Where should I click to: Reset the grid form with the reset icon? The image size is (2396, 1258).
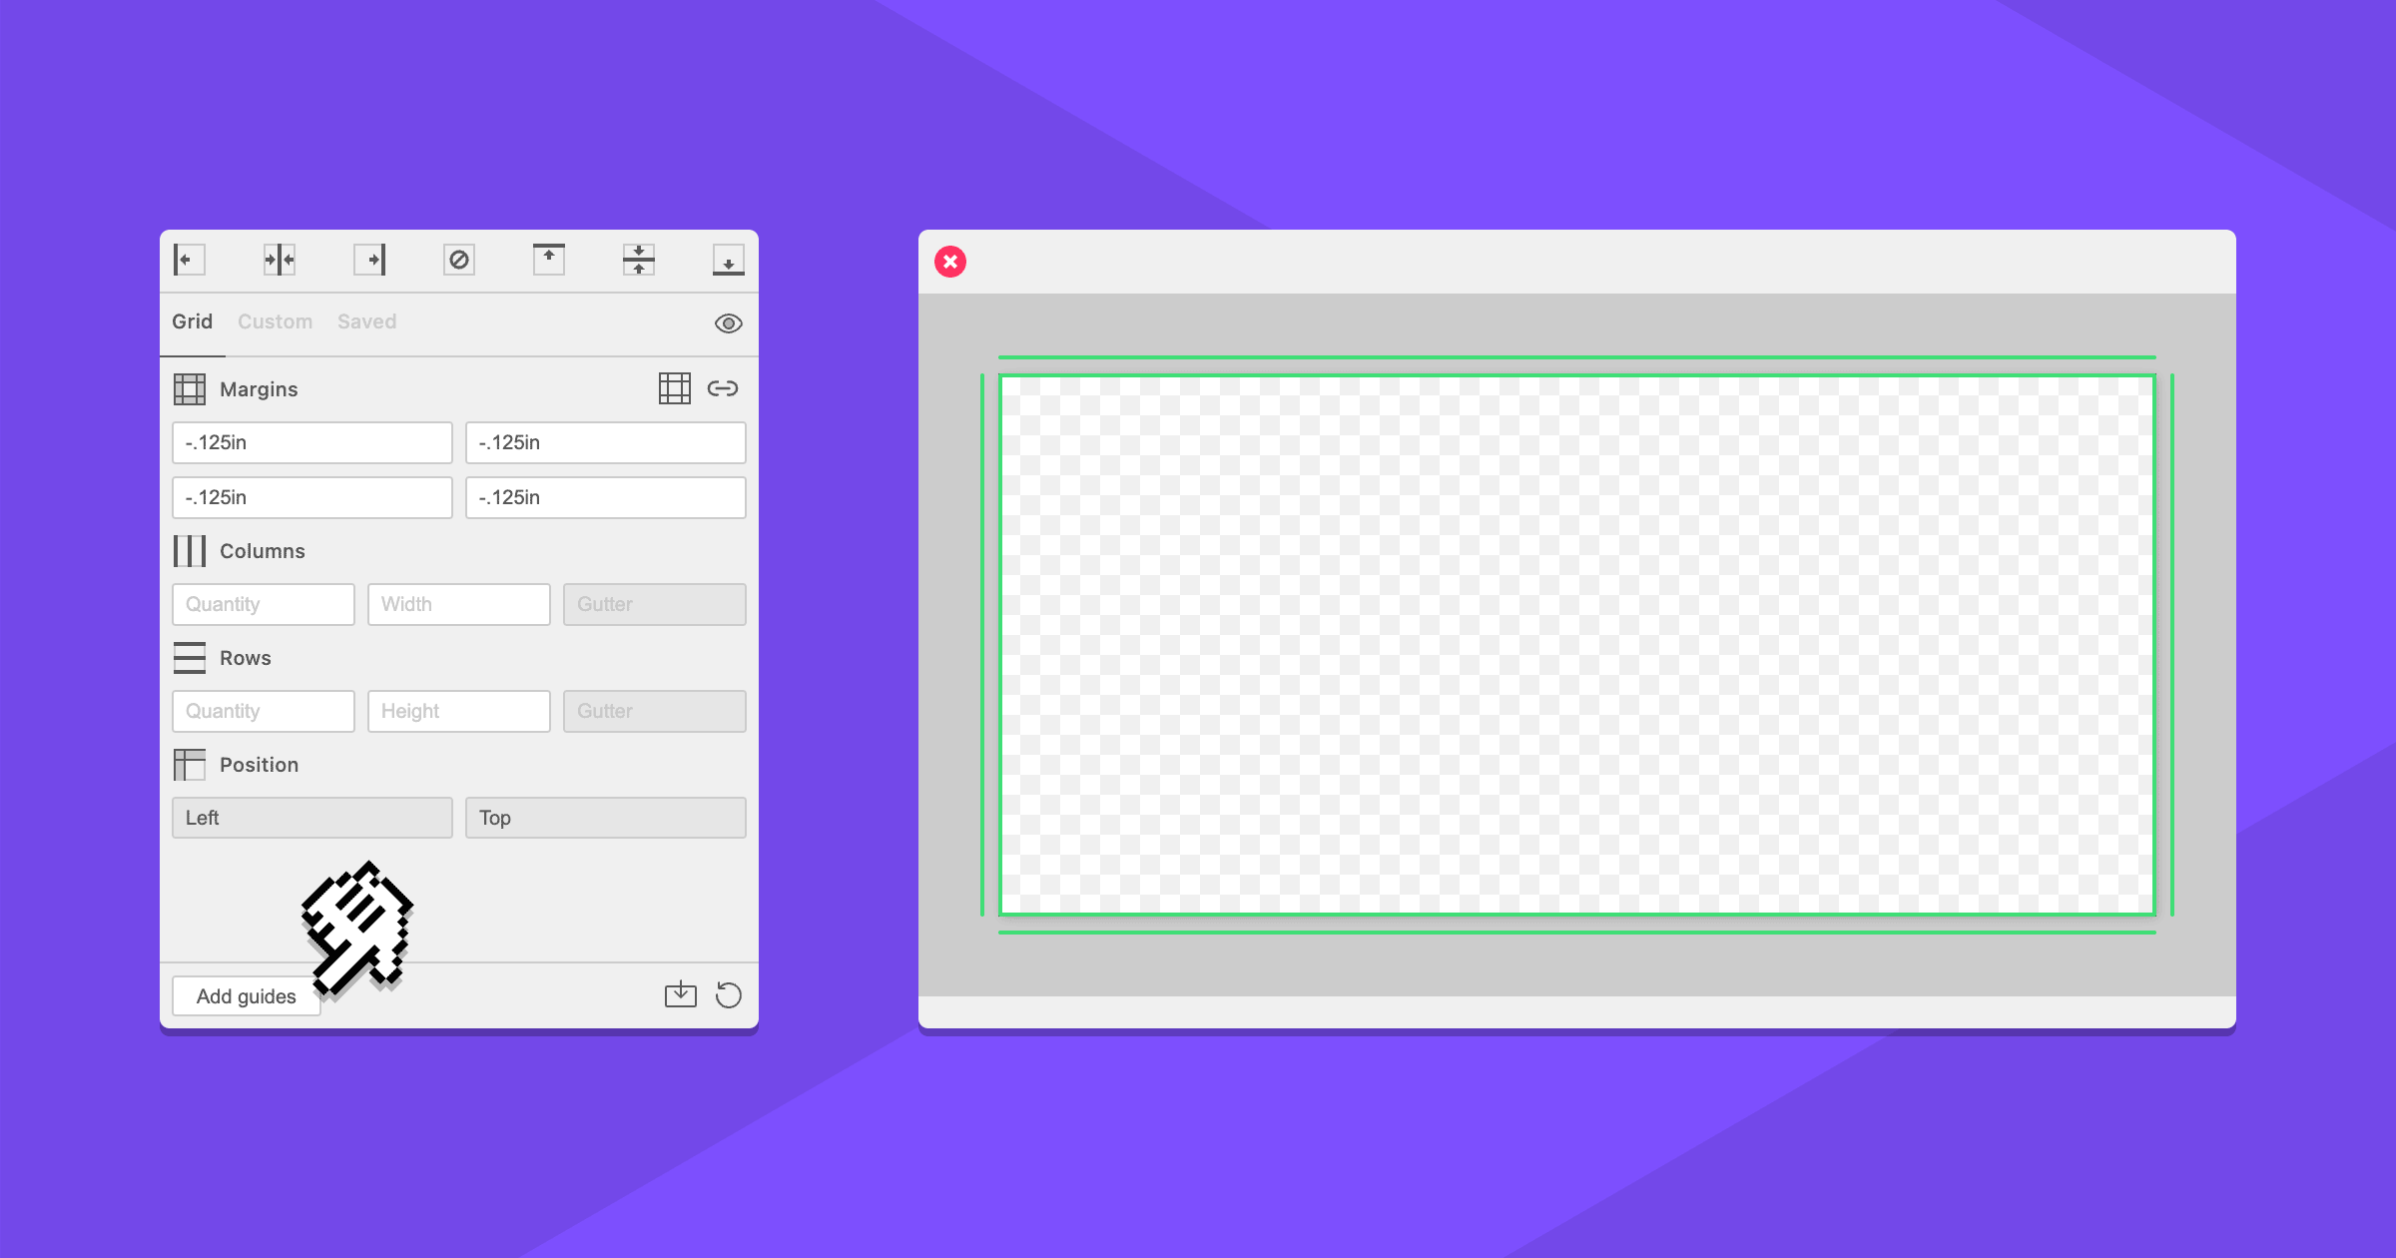click(729, 994)
